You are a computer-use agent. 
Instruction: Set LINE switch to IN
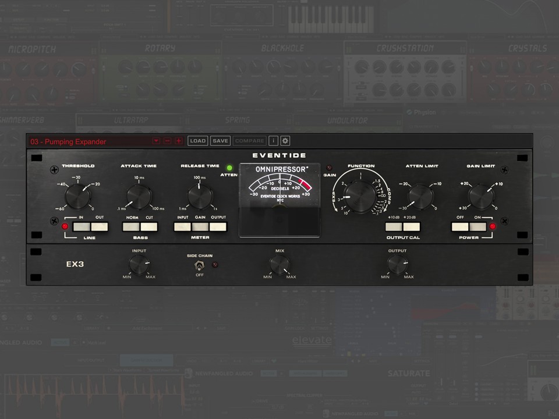pos(82,226)
